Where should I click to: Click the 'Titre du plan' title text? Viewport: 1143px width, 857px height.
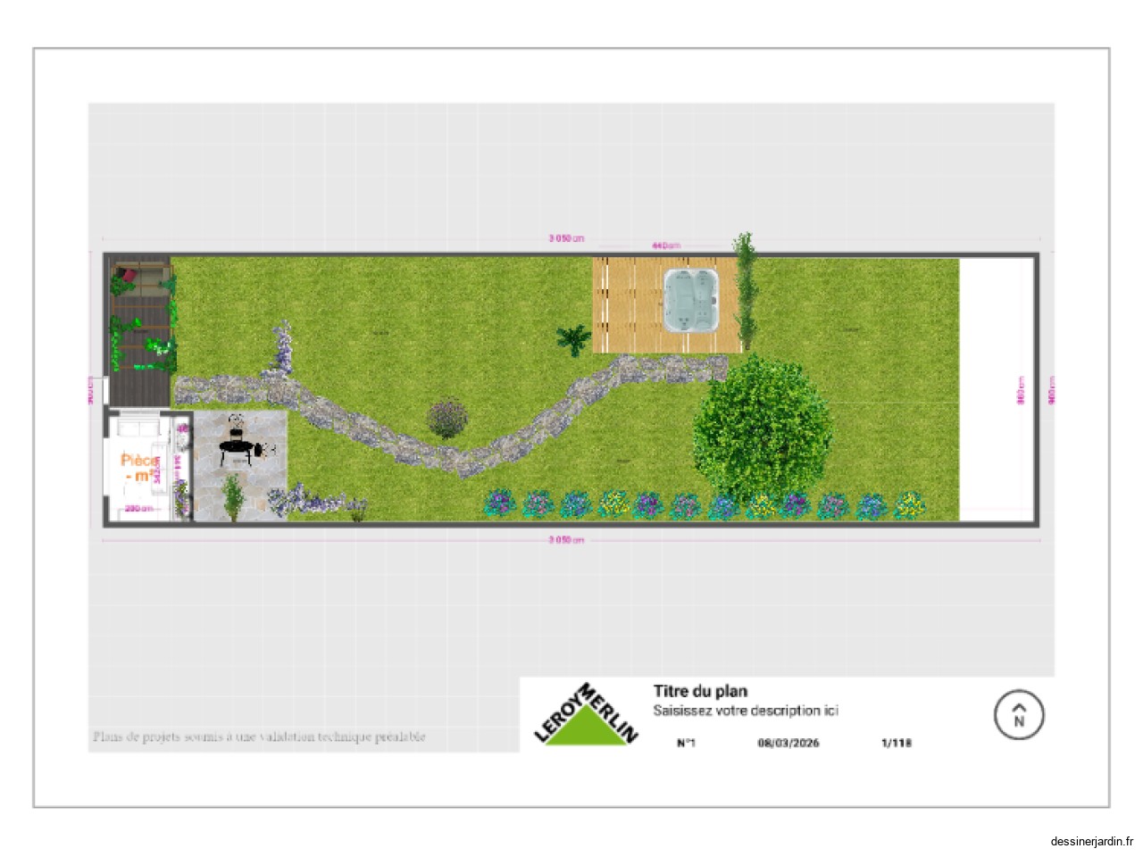tap(700, 691)
